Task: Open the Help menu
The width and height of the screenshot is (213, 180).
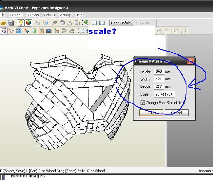Action: tap(79, 15)
